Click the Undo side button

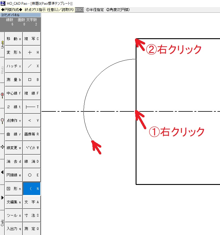pos(2,44)
